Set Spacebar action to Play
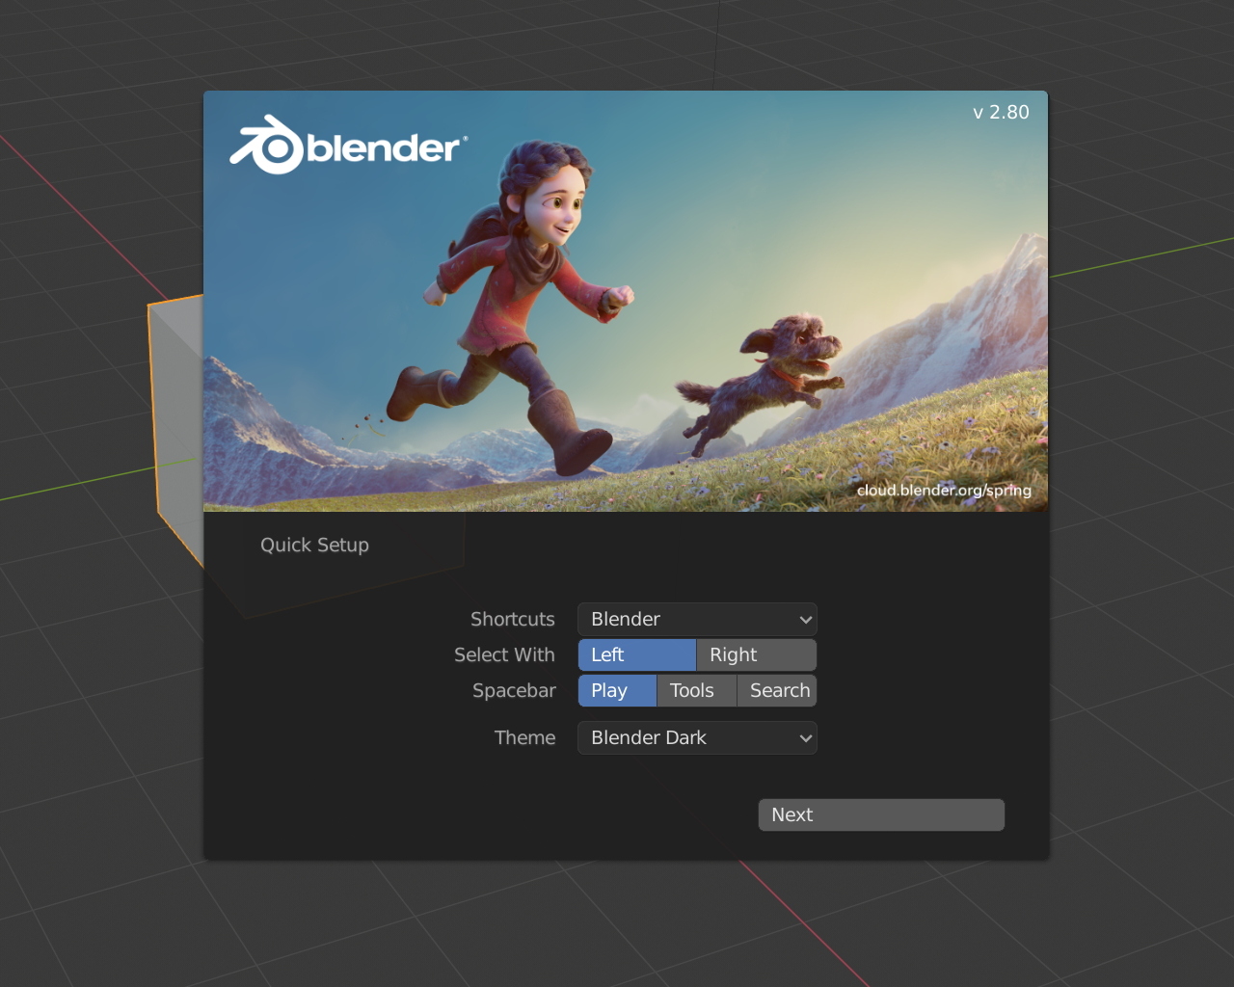 617,690
